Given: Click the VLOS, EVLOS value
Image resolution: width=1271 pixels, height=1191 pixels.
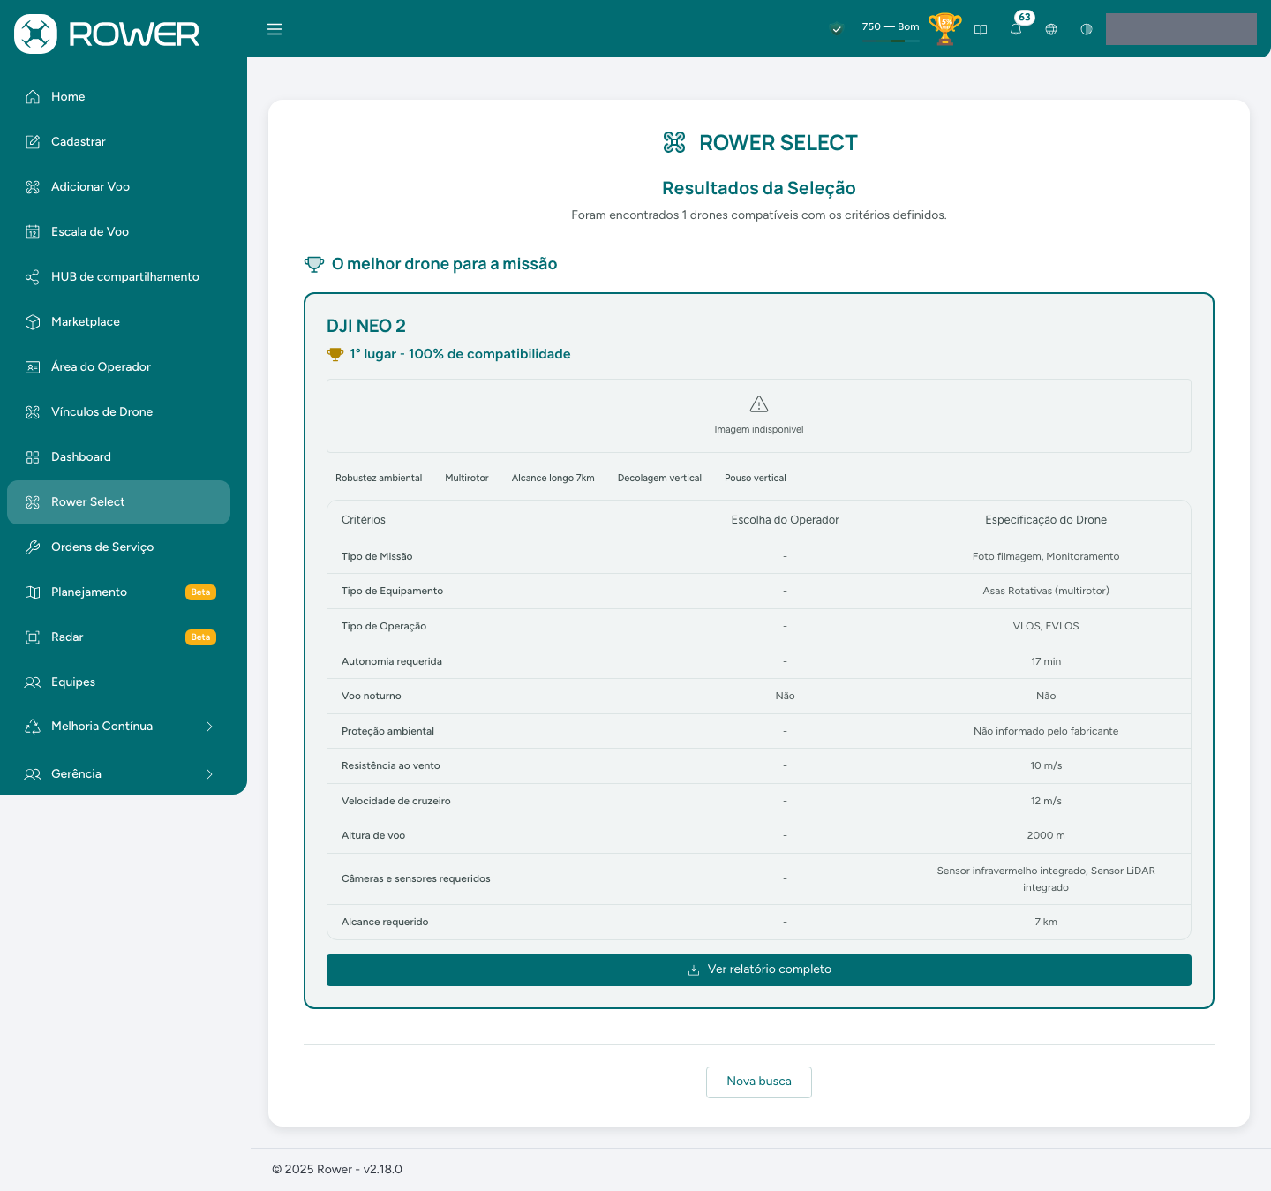Looking at the screenshot, I should [1046, 627].
